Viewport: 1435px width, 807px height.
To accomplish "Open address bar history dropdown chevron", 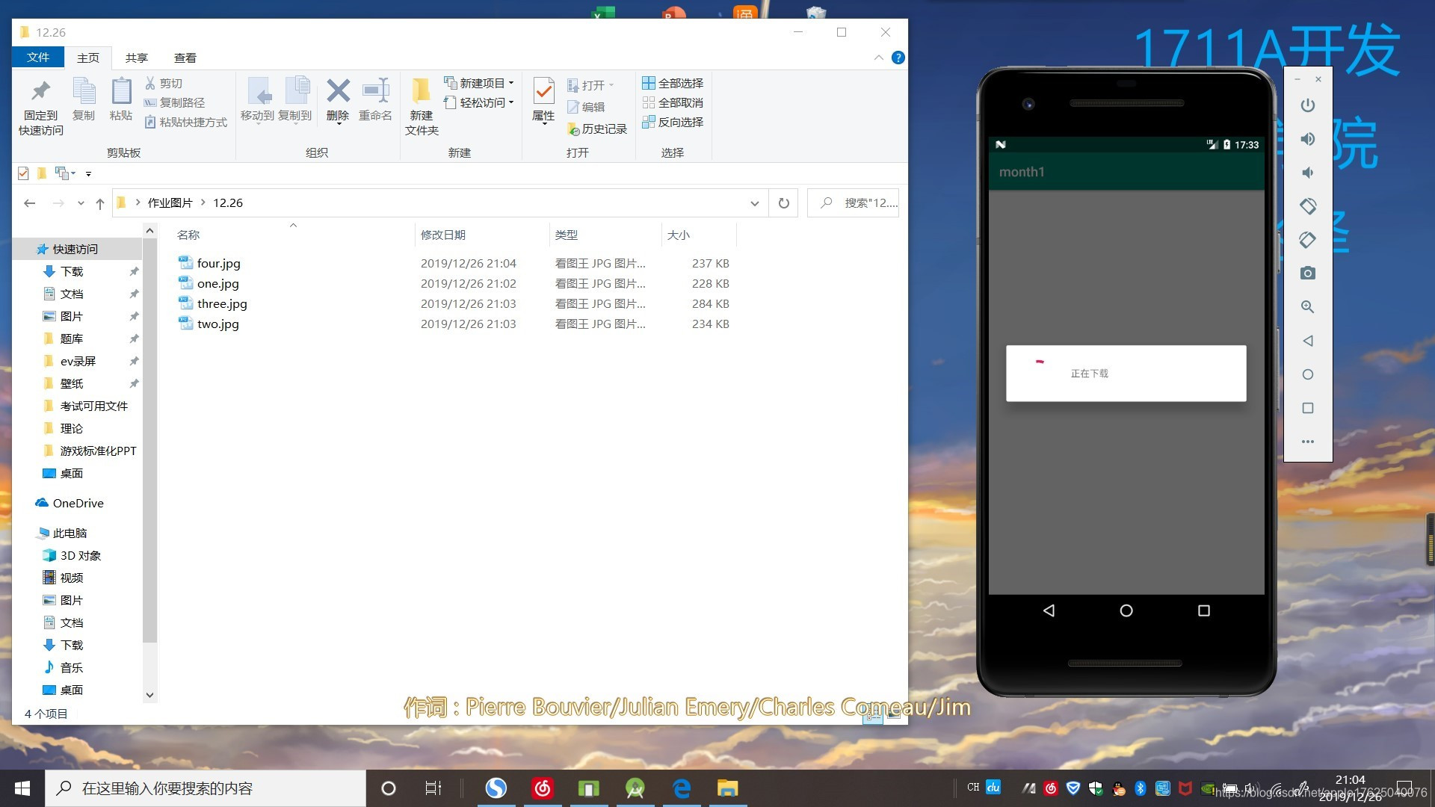I will tap(754, 203).
